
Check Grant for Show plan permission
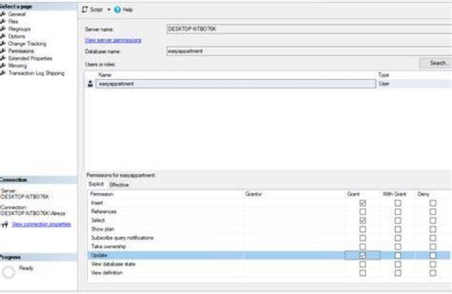363,229
